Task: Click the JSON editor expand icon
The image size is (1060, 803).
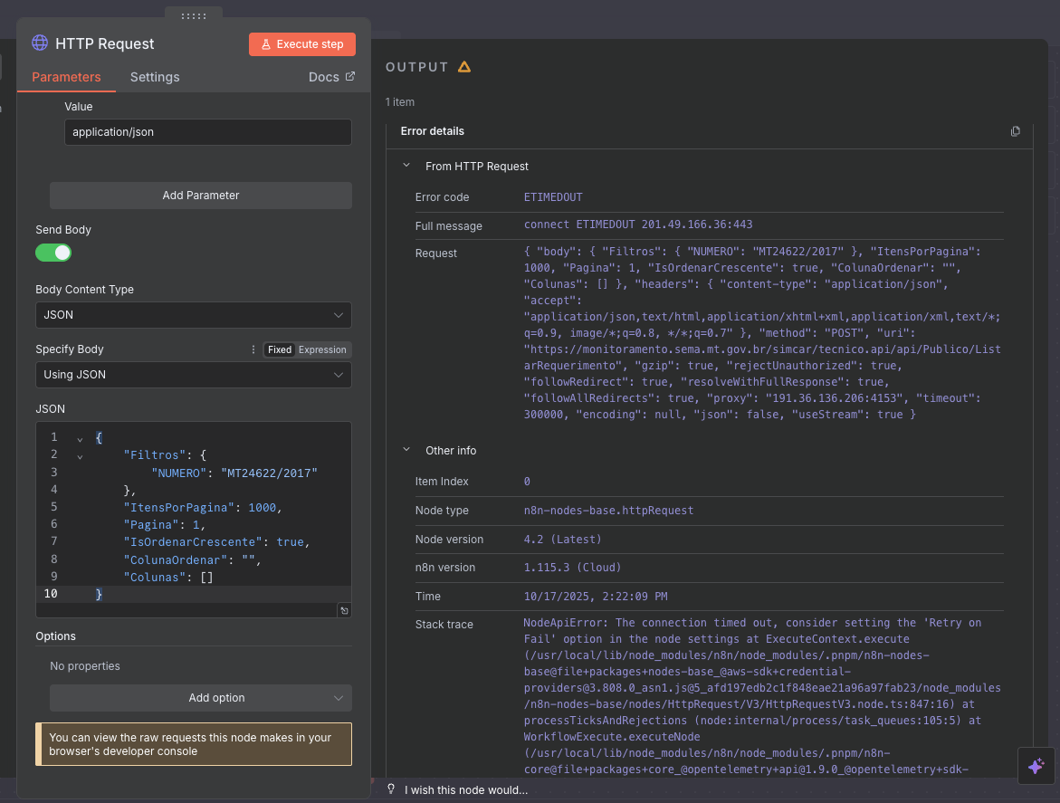Action: tap(344, 610)
